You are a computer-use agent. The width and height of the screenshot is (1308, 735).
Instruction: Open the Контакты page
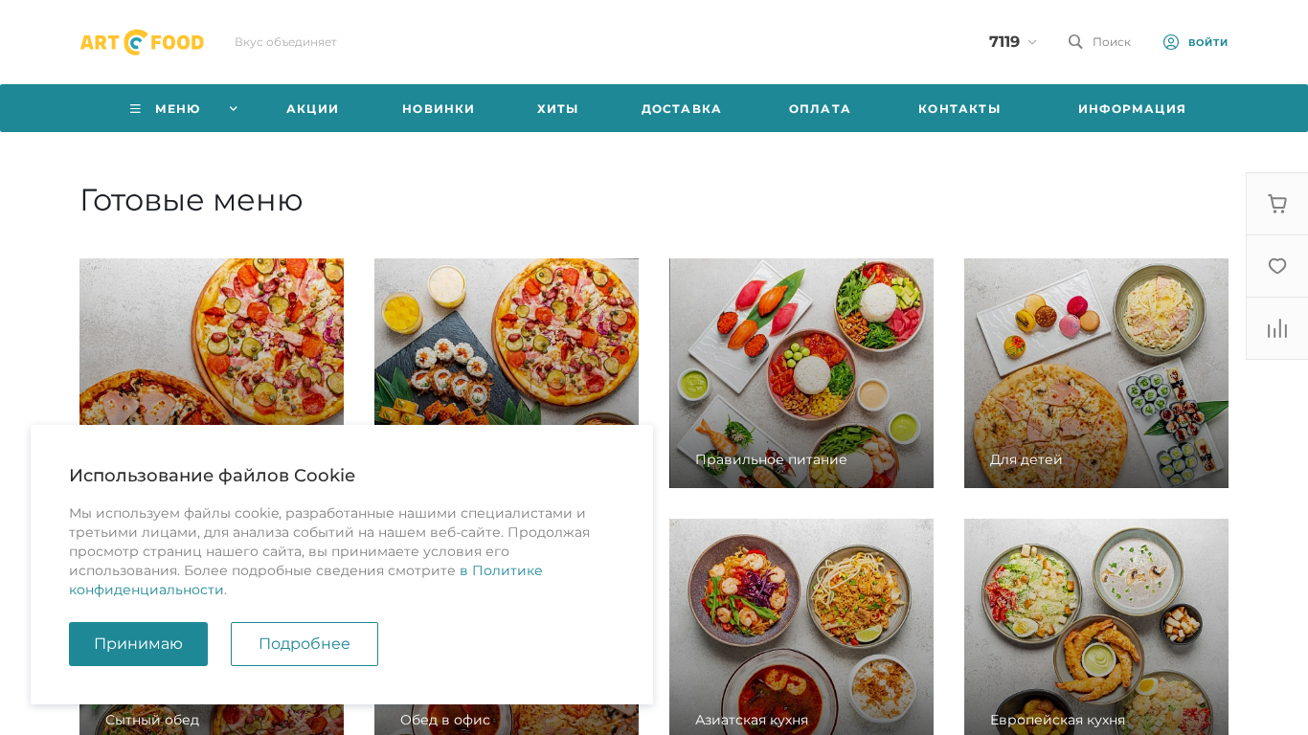tap(959, 109)
